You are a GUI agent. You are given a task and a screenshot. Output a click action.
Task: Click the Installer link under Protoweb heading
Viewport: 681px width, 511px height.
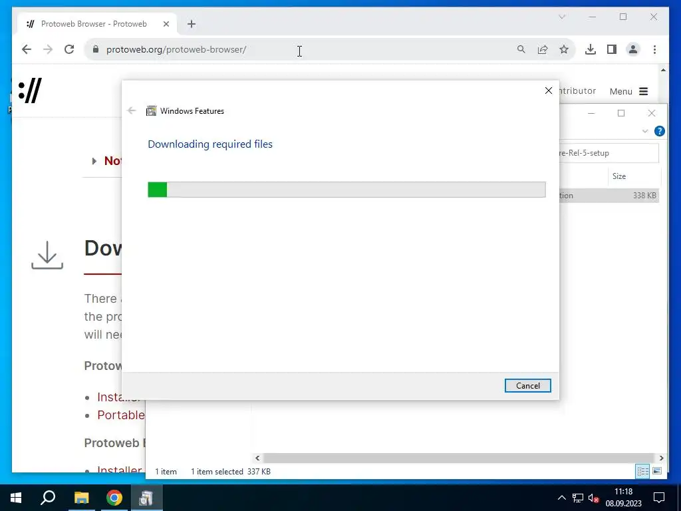click(x=119, y=397)
